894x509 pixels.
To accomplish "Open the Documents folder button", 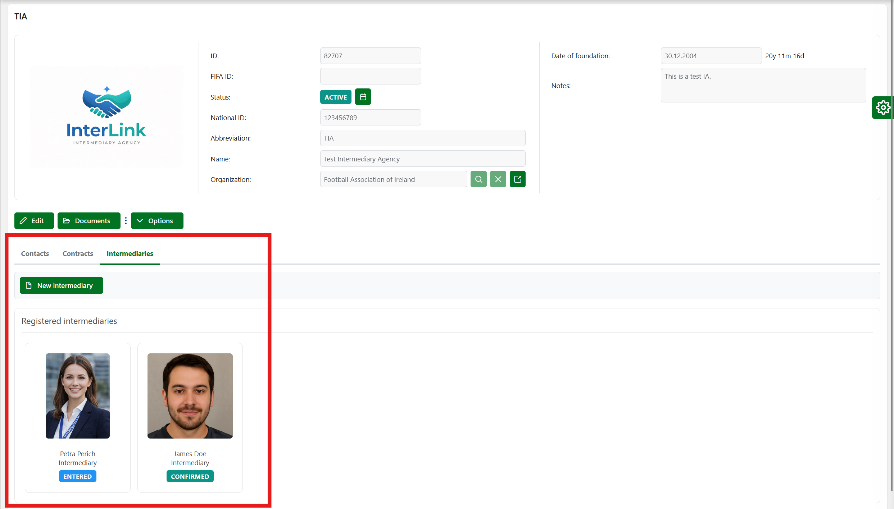I will (x=89, y=221).
